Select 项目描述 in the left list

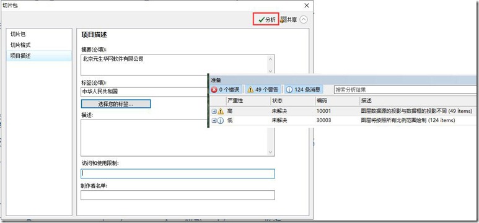(x=39, y=56)
